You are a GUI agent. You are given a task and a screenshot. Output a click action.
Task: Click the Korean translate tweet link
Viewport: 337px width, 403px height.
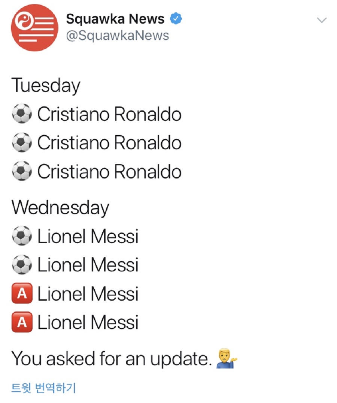click(43, 388)
